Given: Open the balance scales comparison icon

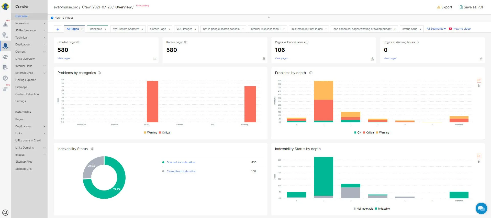Looking at the screenshot, I should pos(5,57).
